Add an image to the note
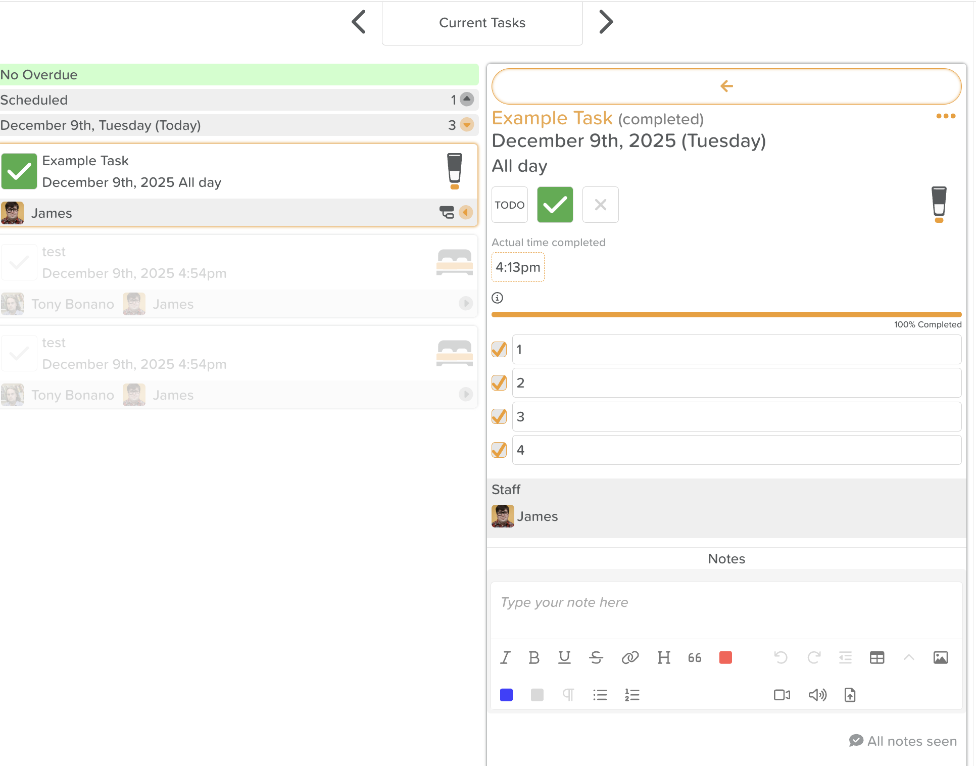The image size is (976, 766). pos(940,657)
